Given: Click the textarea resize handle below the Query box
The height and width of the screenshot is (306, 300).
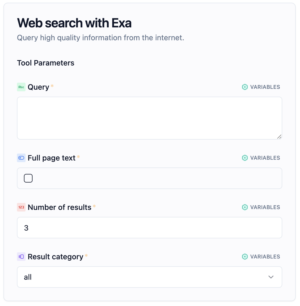Looking at the screenshot, I should click(279, 137).
